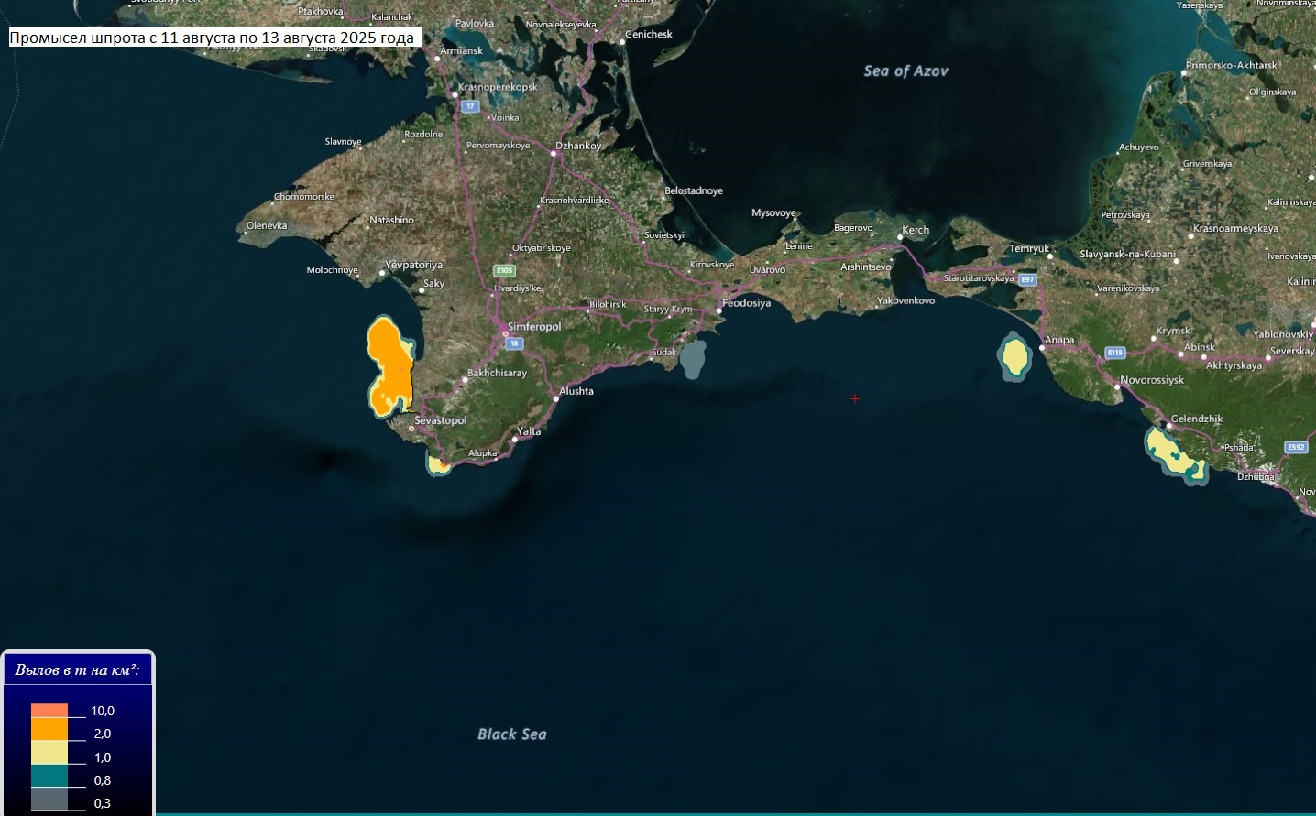Click the Gelendzhik city label
Screen dimensions: 1316x816
pyautogui.click(x=1197, y=419)
